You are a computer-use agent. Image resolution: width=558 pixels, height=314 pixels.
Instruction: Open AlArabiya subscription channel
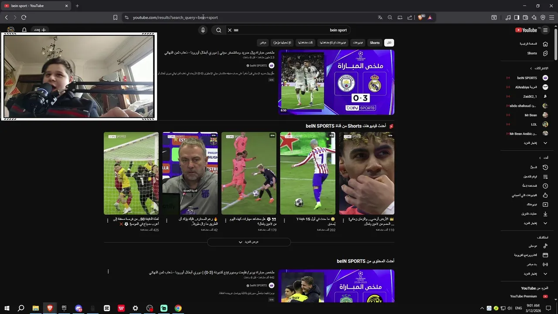pos(527,87)
